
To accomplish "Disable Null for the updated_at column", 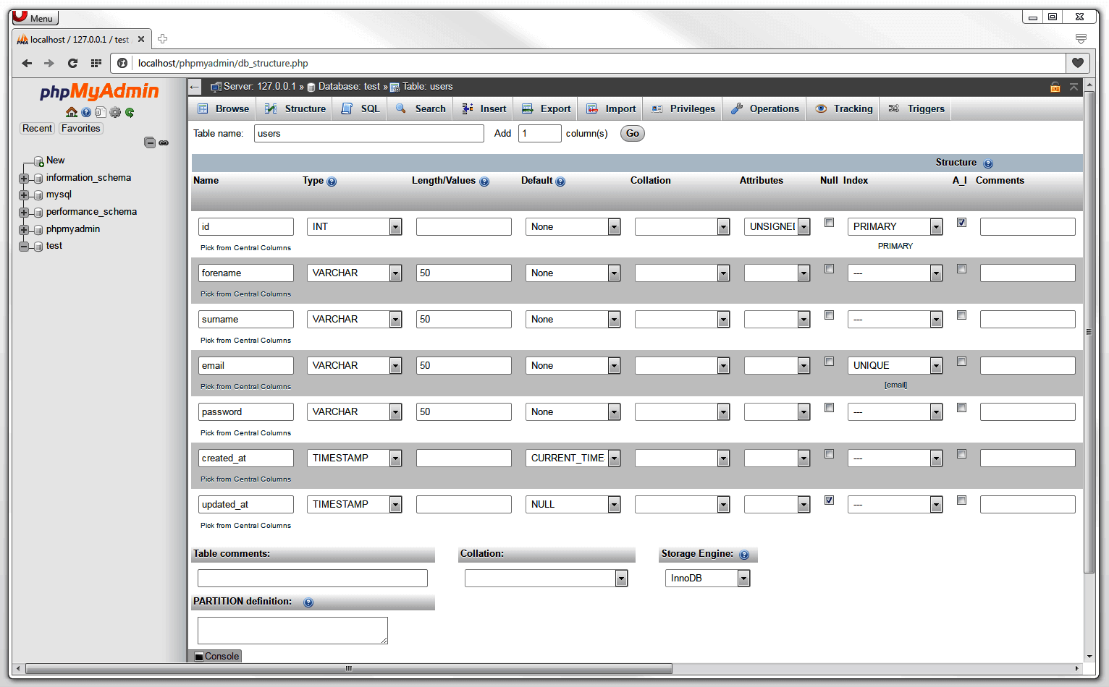I will [x=829, y=500].
